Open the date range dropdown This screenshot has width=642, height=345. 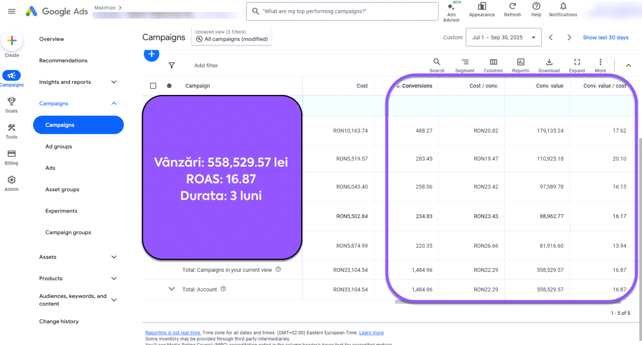point(503,37)
